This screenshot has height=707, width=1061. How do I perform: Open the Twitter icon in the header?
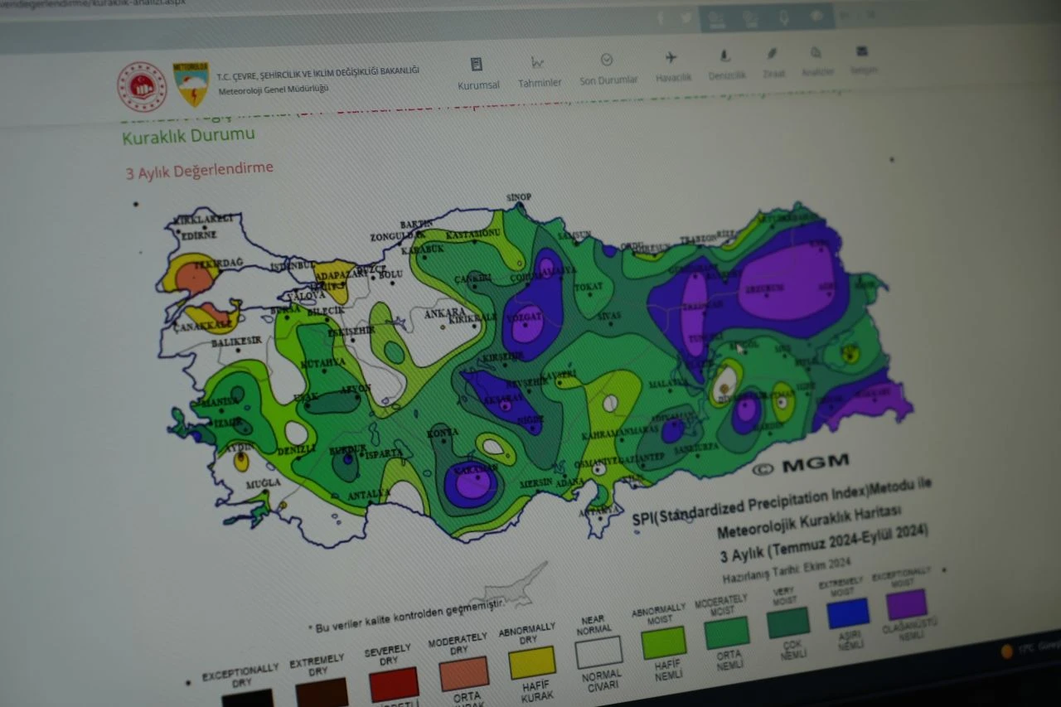(686, 17)
